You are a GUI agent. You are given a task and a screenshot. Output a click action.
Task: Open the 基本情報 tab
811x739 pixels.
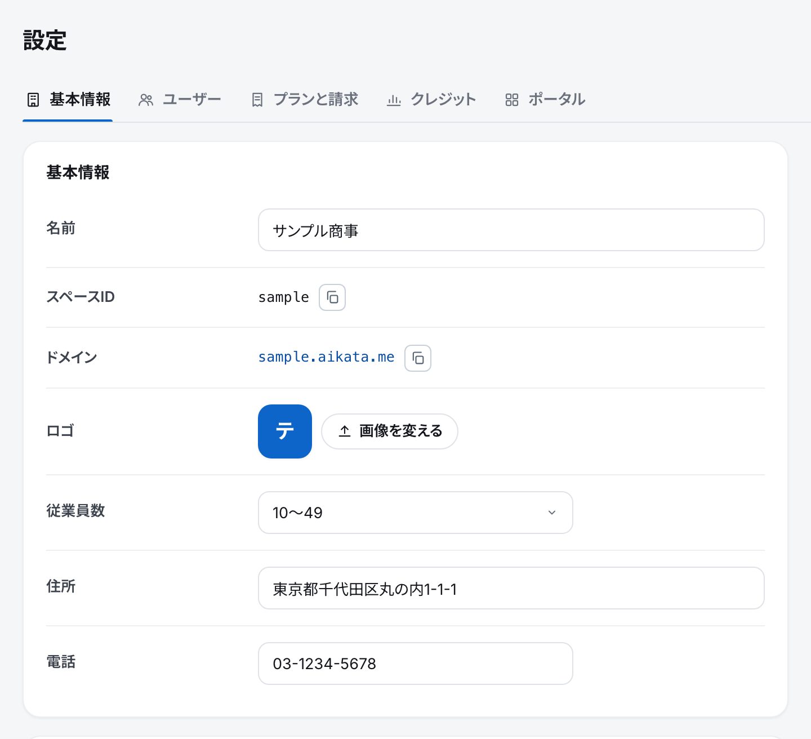tap(68, 100)
